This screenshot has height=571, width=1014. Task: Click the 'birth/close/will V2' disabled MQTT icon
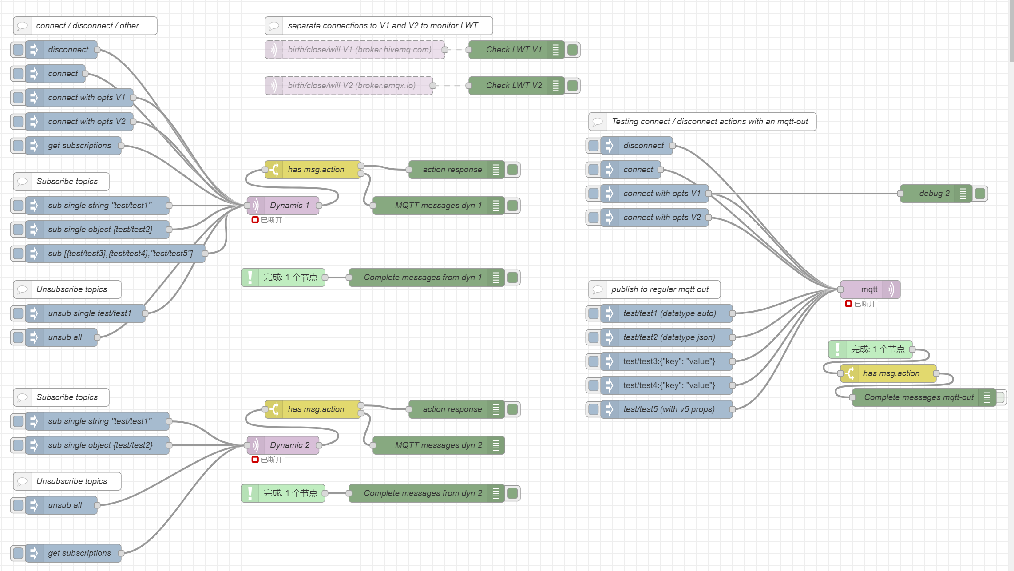coord(274,86)
